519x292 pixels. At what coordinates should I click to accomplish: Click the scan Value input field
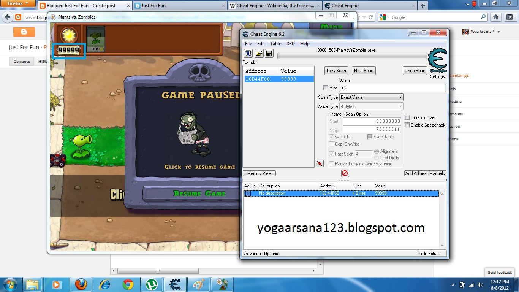pos(392,88)
